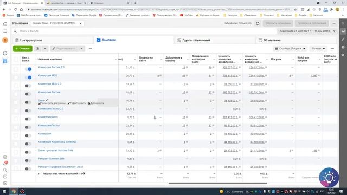The image size is (347, 195).
Task: Open dropdown arrow next to Редактировать
Action: (x=81, y=48)
